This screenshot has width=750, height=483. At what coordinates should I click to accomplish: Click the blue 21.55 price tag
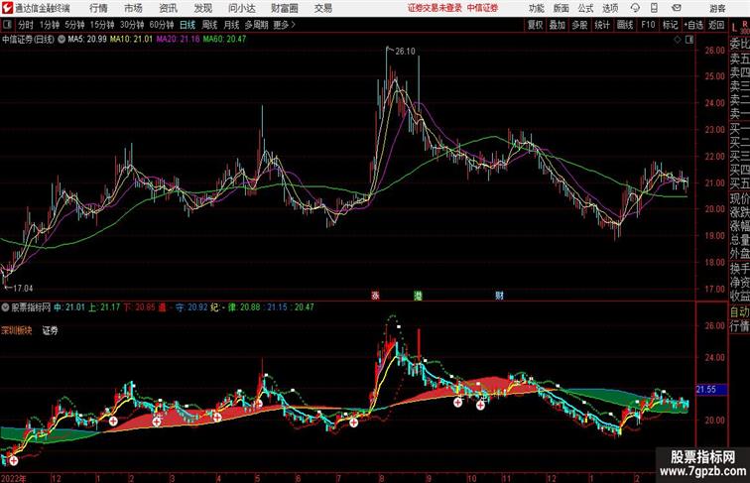710,390
